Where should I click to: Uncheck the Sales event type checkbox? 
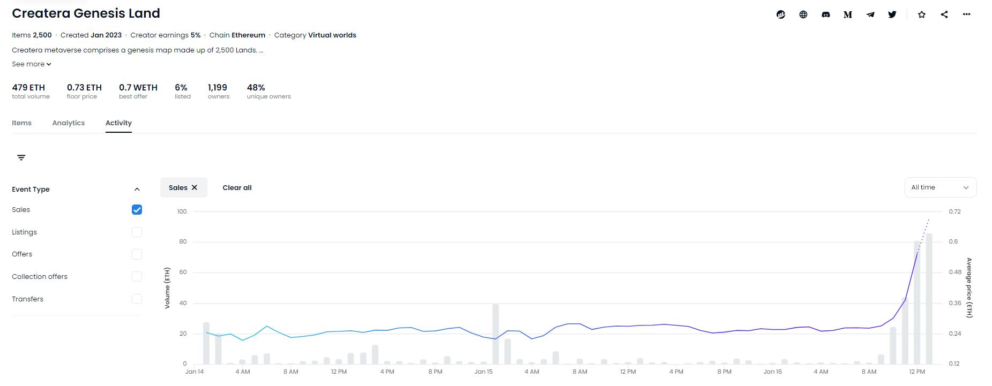(137, 210)
